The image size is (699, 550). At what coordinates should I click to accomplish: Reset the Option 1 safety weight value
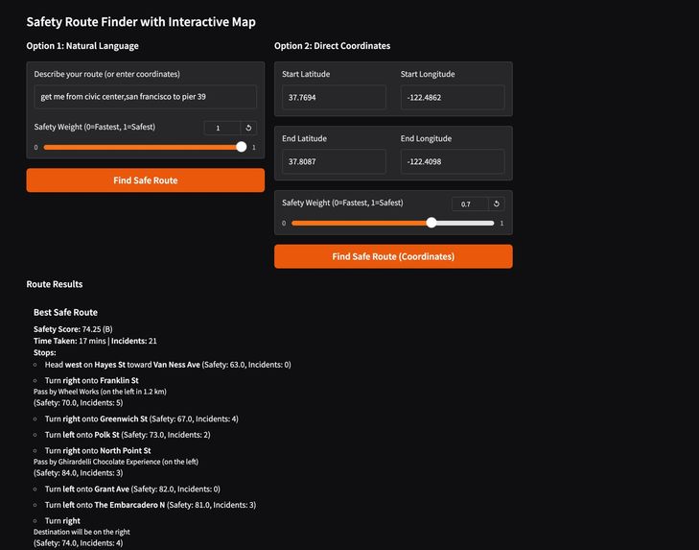[248, 128]
